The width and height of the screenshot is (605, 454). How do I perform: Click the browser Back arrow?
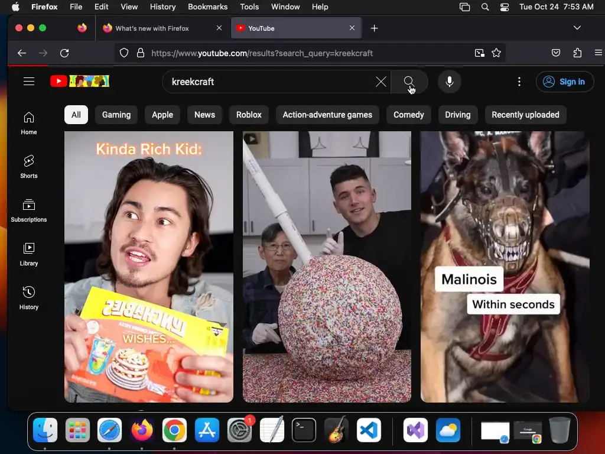coord(22,53)
